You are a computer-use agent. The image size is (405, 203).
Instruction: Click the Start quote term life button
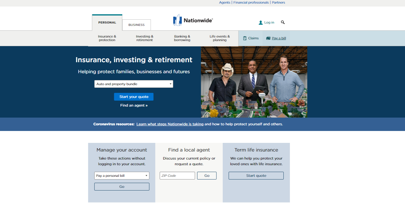tap(256, 176)
